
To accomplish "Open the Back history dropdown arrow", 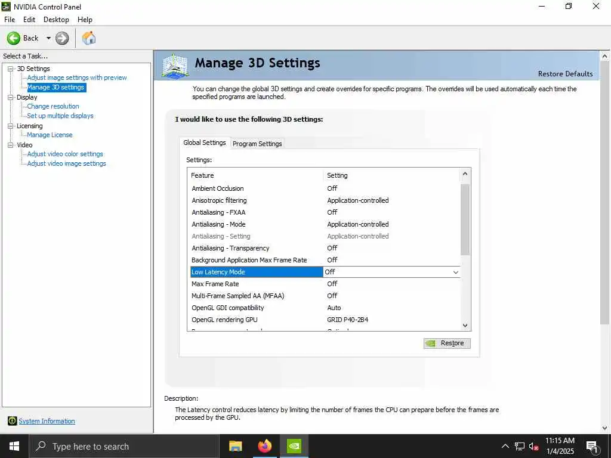I will pos(48,38).
